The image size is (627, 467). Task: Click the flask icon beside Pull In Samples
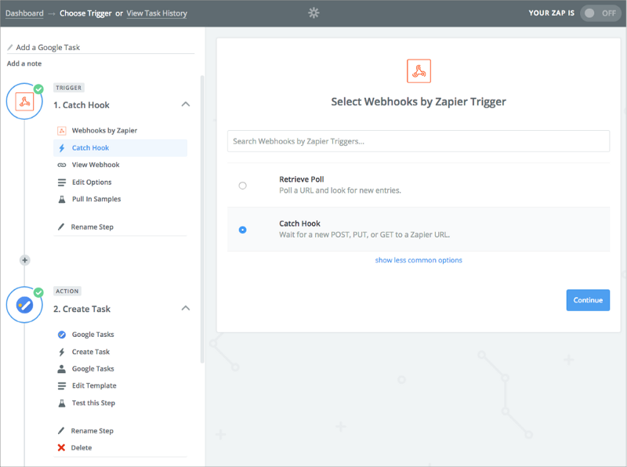62,199
